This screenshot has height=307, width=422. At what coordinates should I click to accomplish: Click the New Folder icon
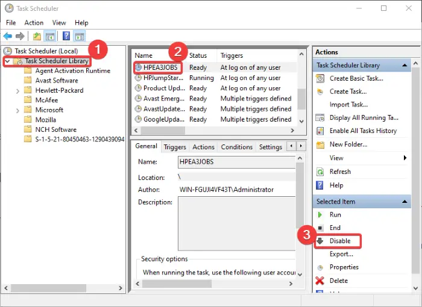point(320,145)
